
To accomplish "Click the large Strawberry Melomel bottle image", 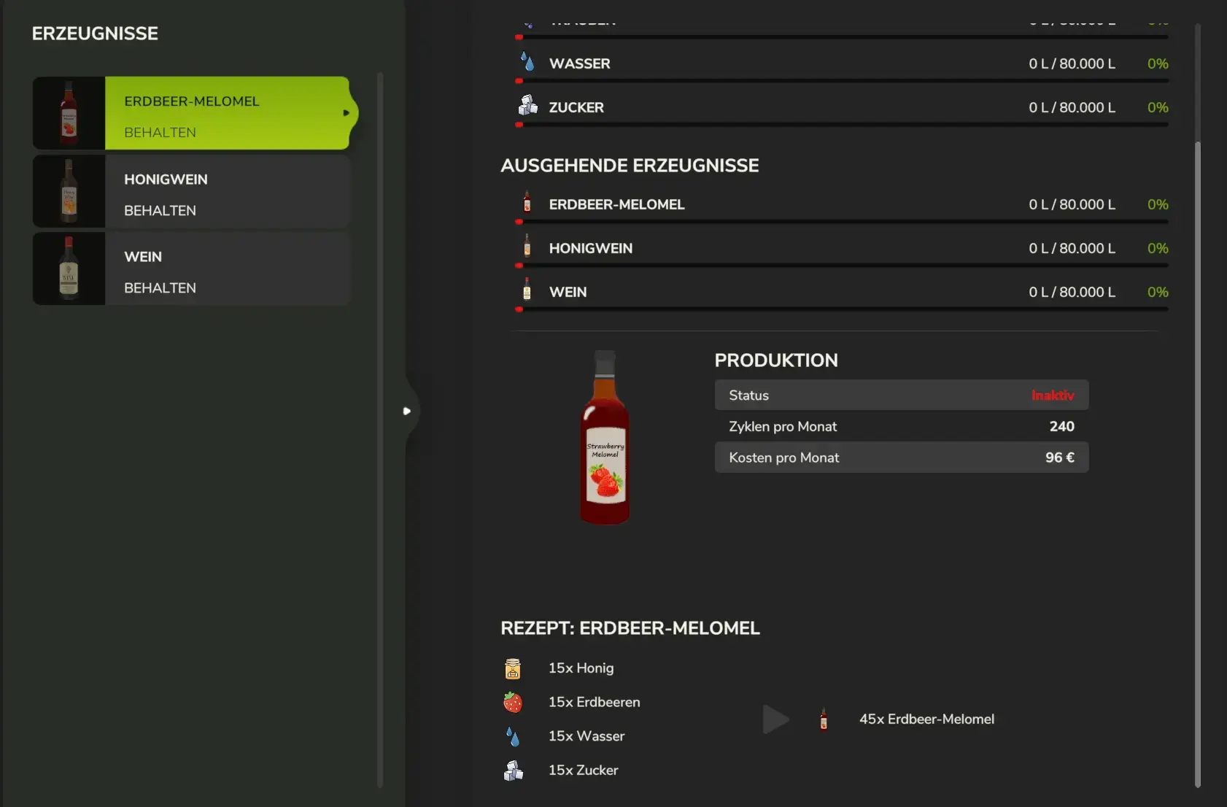I will pyautogui.click(x=605, y=438).
